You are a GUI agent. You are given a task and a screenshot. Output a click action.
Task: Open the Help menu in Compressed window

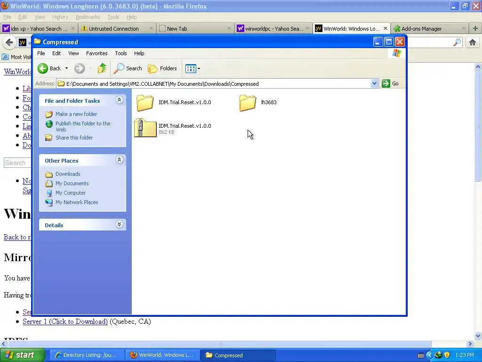(x=139, y=53)
